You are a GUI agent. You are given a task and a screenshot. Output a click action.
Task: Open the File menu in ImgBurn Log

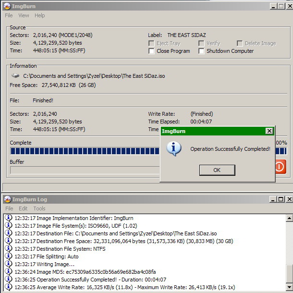[9, 208]
